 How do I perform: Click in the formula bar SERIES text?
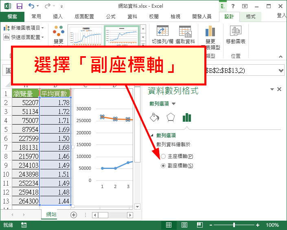225,70
